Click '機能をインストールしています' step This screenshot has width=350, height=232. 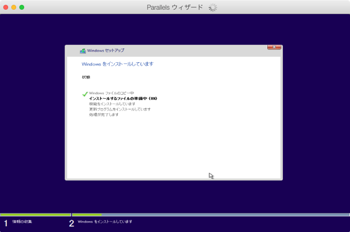point(112,104)
